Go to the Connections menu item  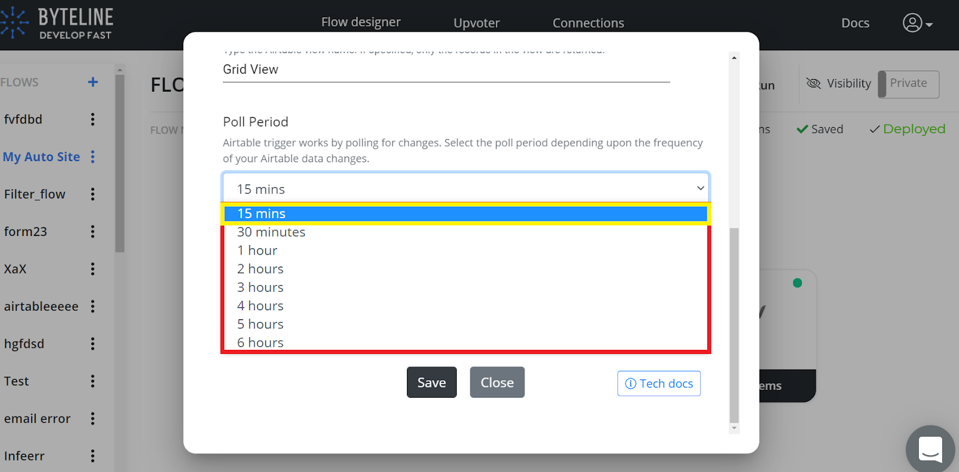click(588, 23)
